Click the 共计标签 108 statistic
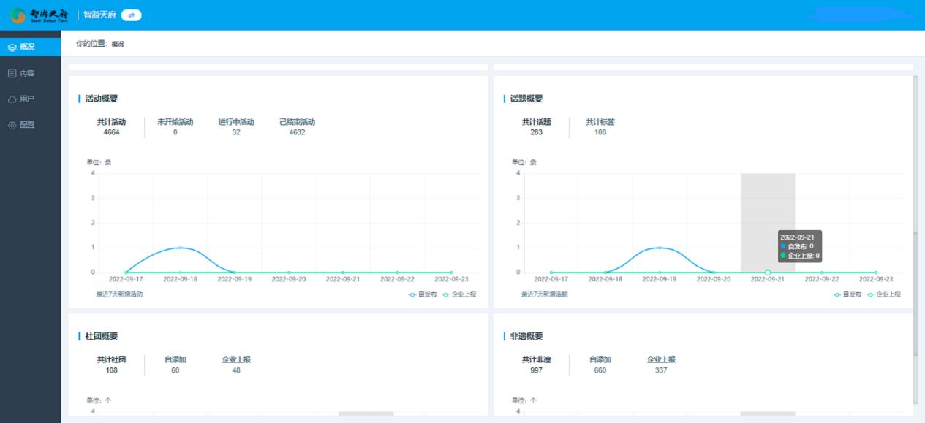 600,127
